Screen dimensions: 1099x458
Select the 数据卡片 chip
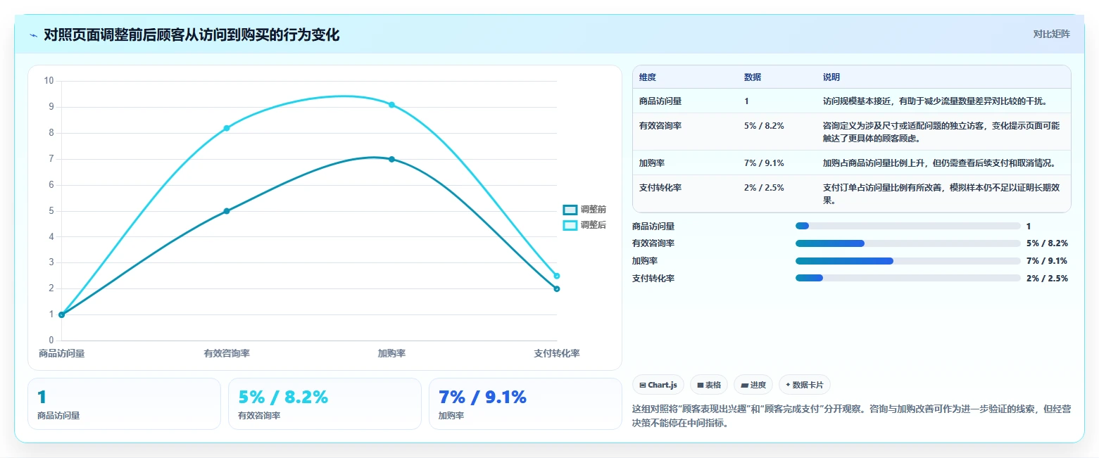[x=805, y=385]
